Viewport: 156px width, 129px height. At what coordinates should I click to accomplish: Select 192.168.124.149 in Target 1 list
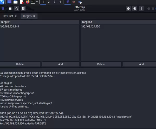click(10, 26)
